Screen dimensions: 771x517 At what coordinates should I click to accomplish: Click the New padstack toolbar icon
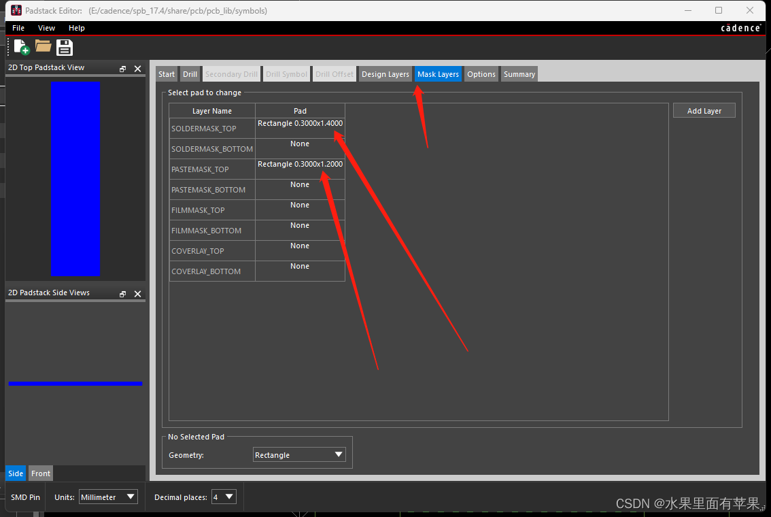pyautogui.click(x=21, y=47)
